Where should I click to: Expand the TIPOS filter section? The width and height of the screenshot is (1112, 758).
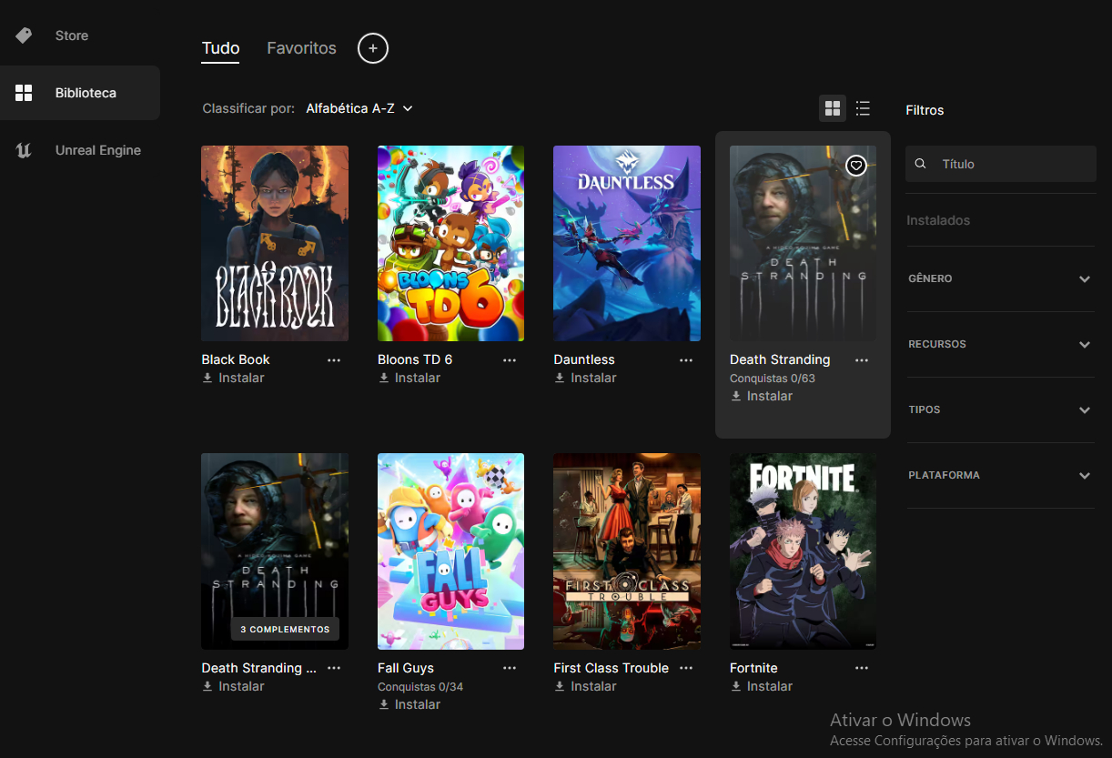click(999, 409)
